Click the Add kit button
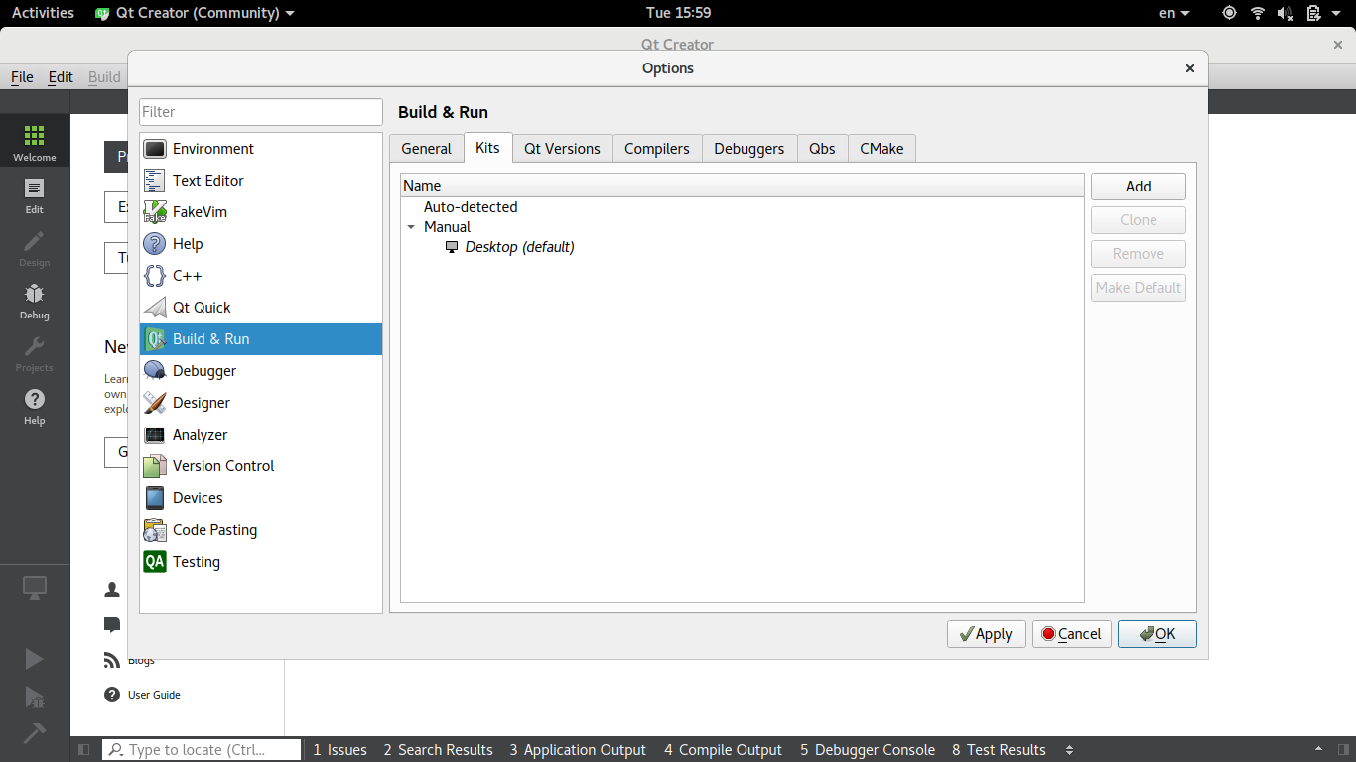 (1138, 187)
